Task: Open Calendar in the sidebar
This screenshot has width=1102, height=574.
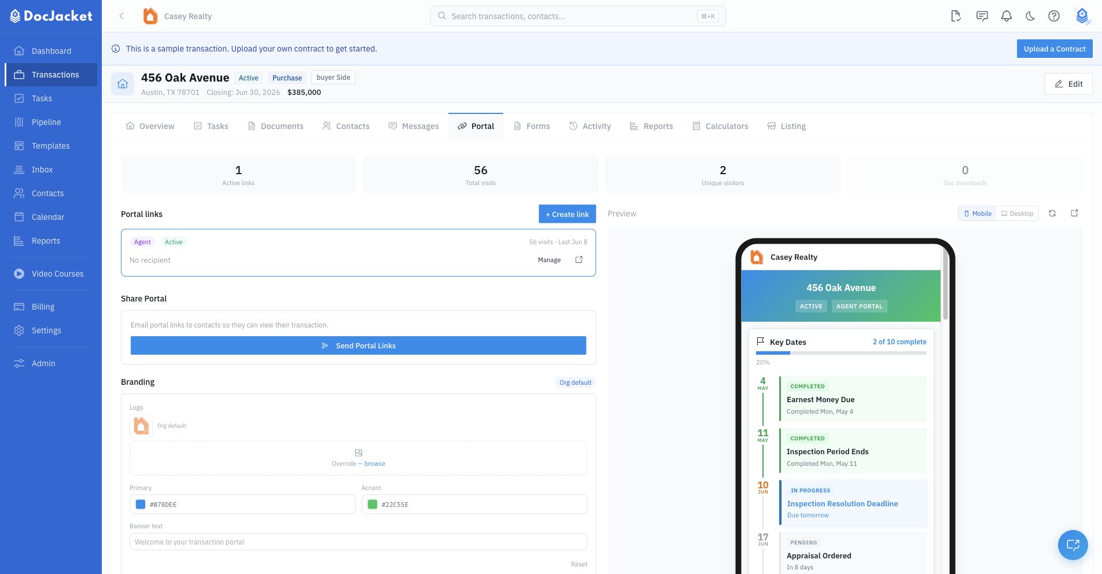Action: point(51,217)
